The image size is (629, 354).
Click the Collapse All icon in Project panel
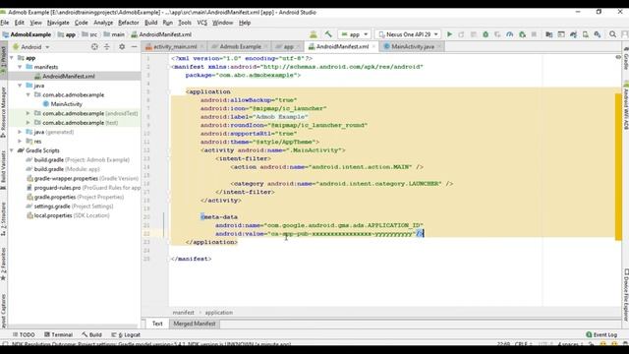click(107, 47)
